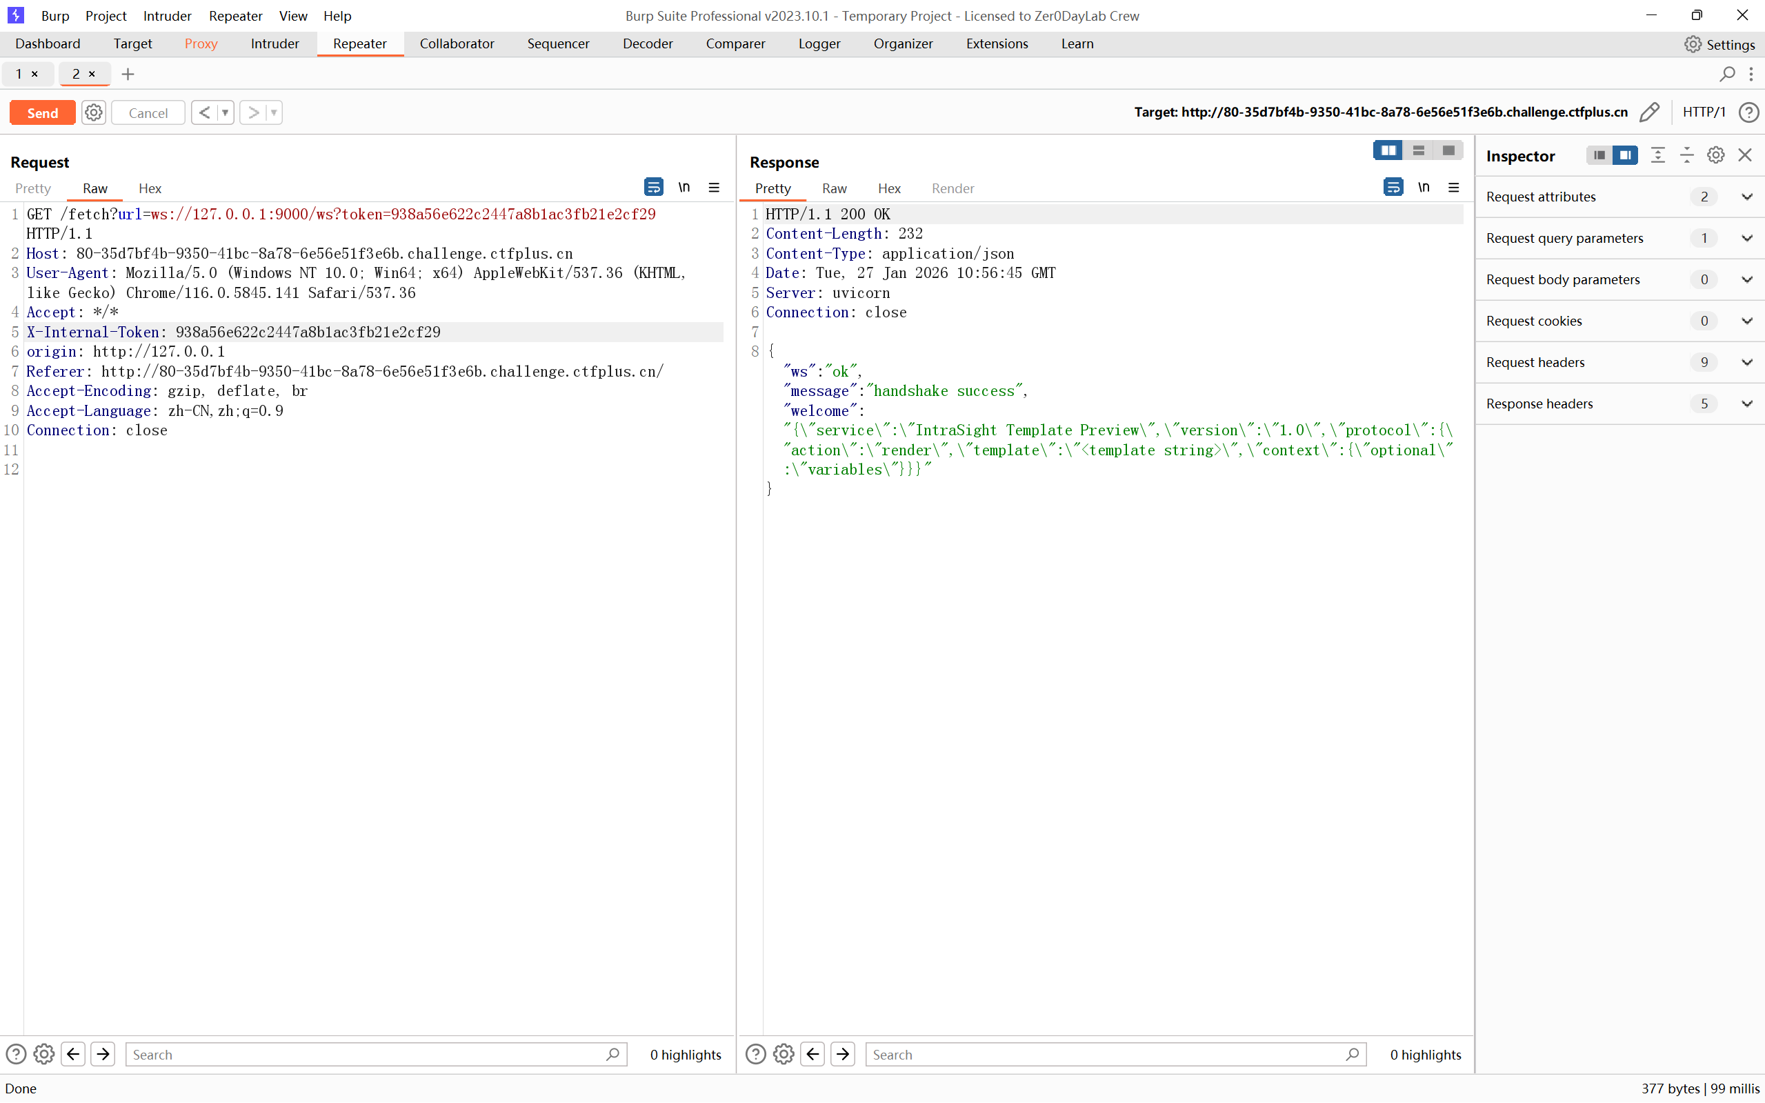The height and width of the screenshot is (1103, 1765).
Task: Open Repeater tab options kebab menu
Action: pyautogui.click(x=1751, y=74)
